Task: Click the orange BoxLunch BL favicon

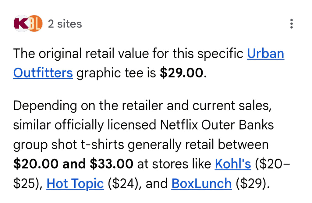Action: [35, 23]
